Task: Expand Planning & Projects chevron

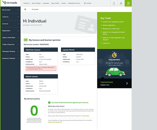Action: click(18, 51)
